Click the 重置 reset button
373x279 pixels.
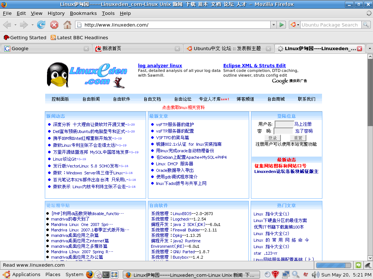[x=298, y=138]
